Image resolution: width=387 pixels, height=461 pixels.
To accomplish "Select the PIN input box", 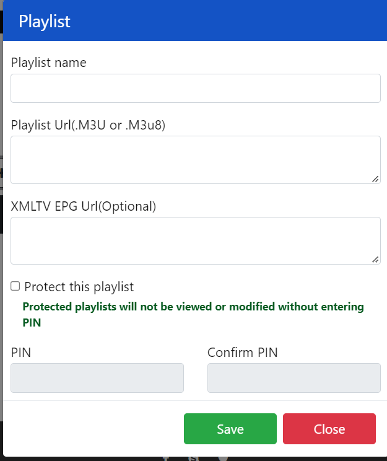I will pos(97,378).
